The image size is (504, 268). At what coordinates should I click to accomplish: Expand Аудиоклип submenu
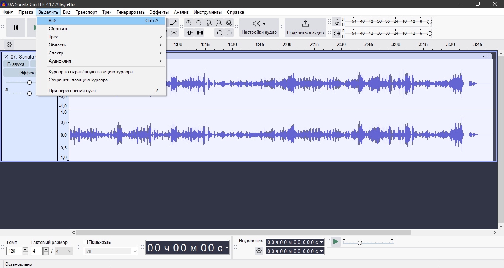(101, 61)
